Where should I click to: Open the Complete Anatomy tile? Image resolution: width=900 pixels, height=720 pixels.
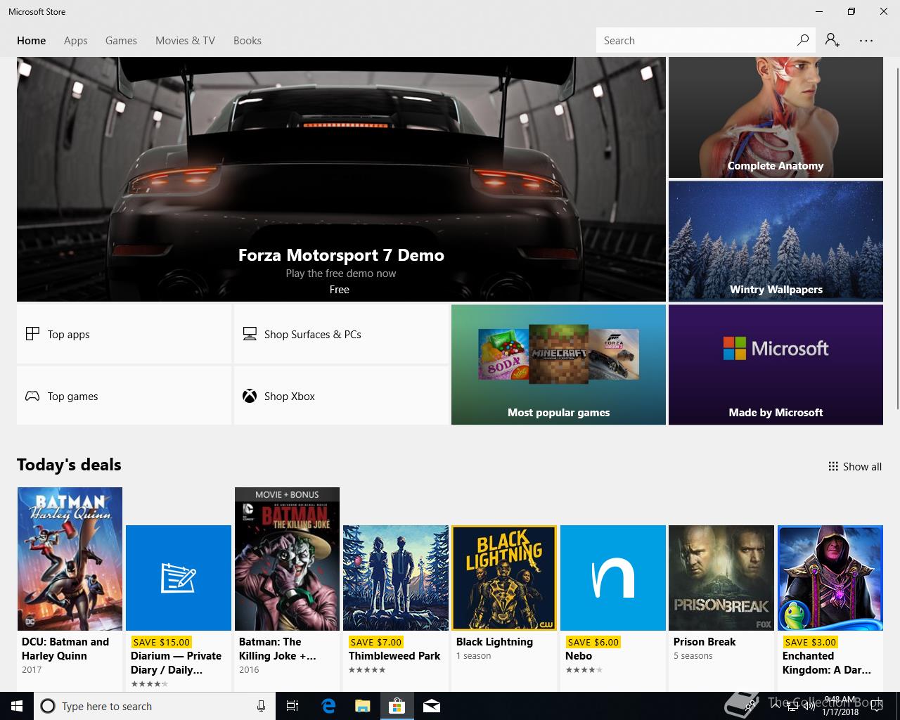[x=776, y=117]
